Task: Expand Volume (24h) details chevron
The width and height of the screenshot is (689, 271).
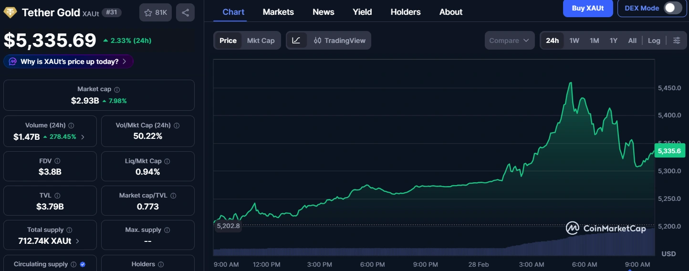Action: point(83,137)
